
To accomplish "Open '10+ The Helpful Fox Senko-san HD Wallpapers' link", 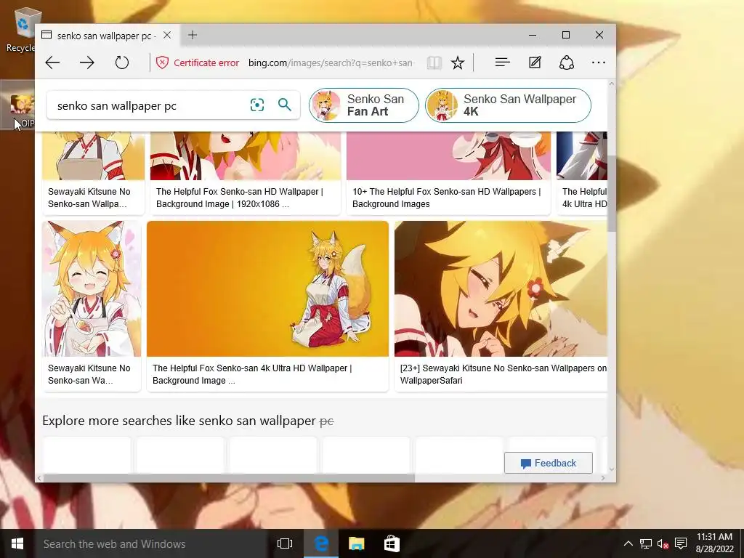I will coord(447,198).
